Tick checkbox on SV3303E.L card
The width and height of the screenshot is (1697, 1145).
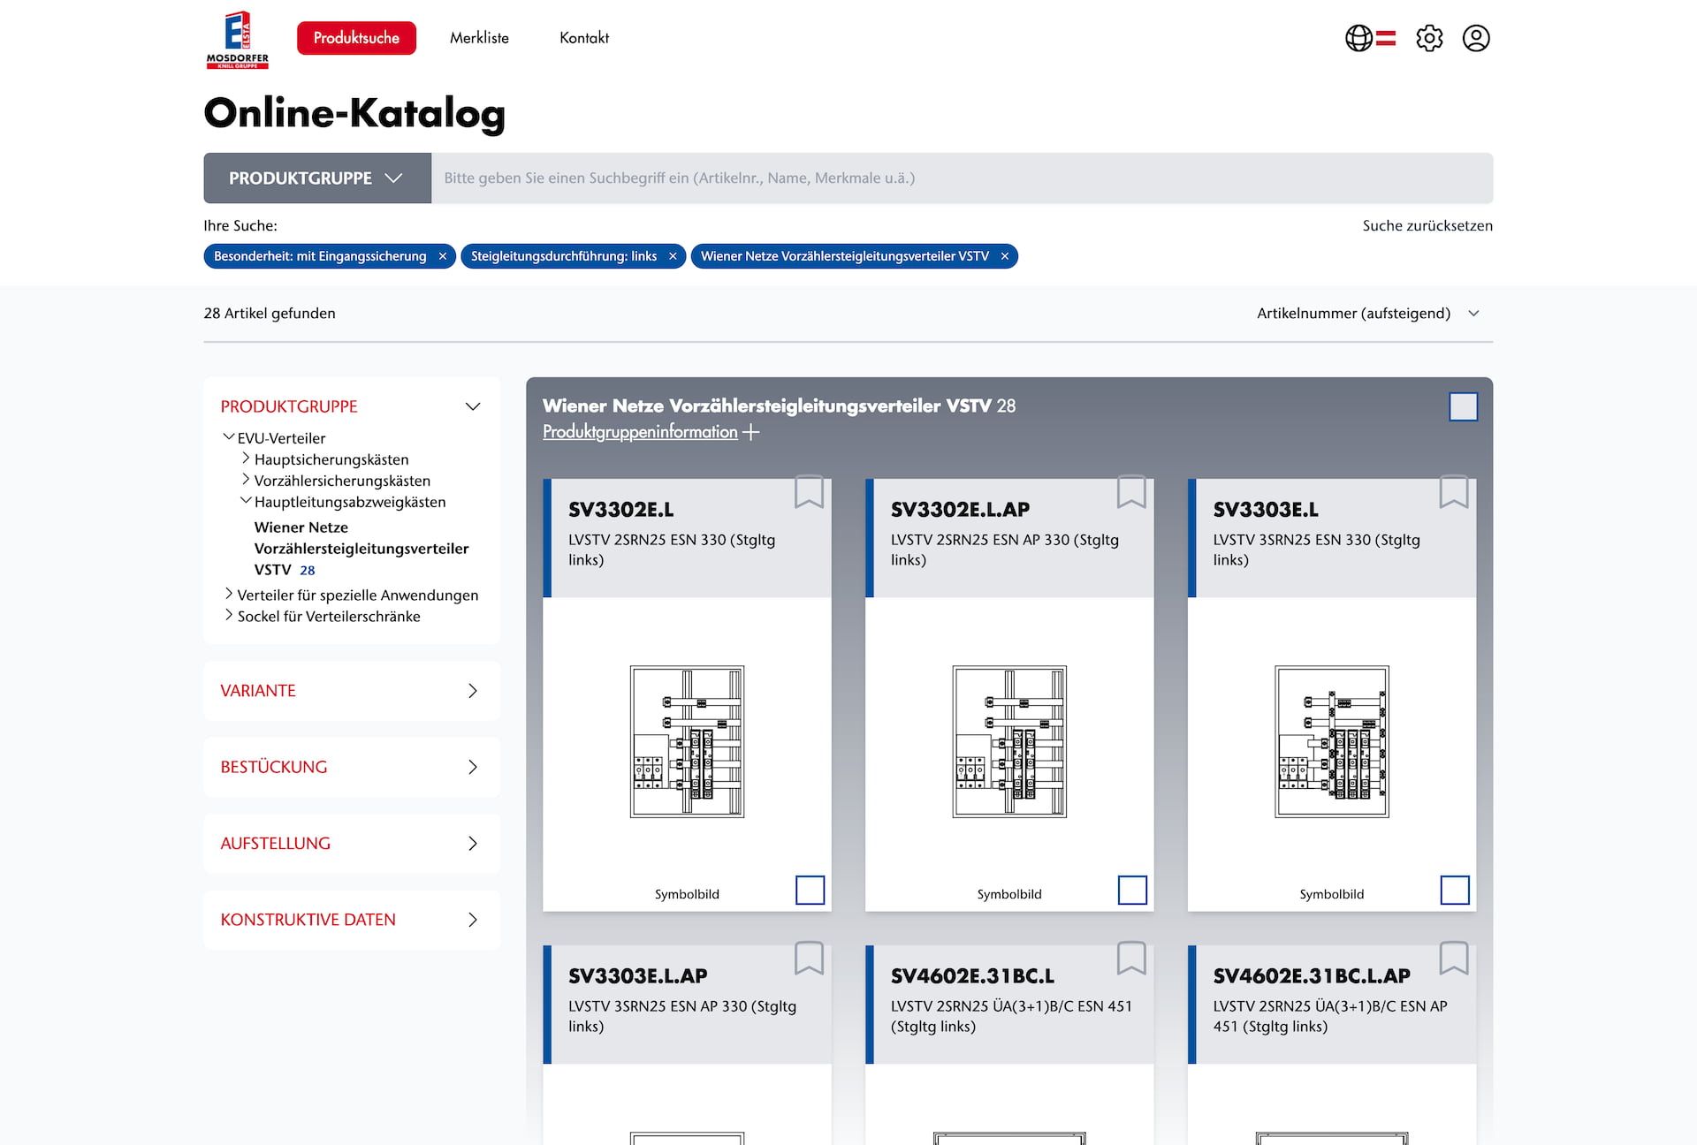click(x=1456, y=890)
